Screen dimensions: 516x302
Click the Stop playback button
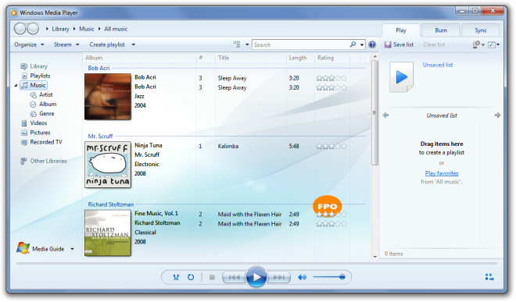coord(212,277)
